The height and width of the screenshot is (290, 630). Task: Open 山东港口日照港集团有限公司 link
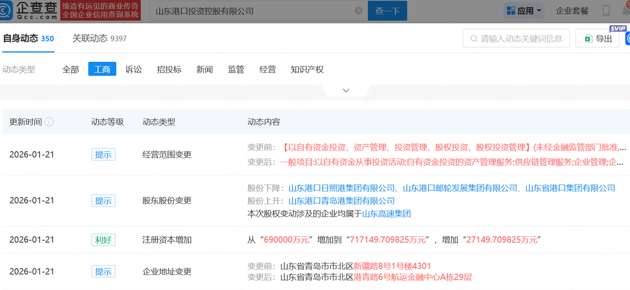click(x=342, y=188)
